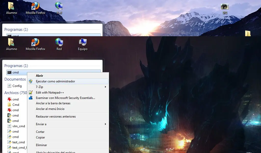Choose Cortar in the context menu

pyautogui.click(x=68, y=132)
